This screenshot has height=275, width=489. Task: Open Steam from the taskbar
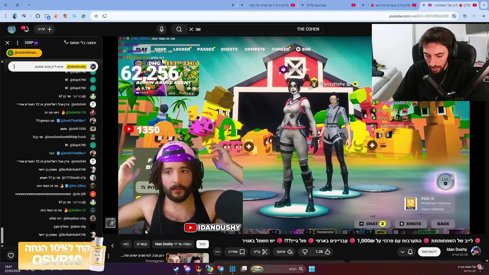[176, 269]
